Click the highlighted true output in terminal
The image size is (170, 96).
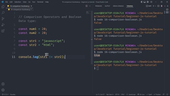(97, 55)
